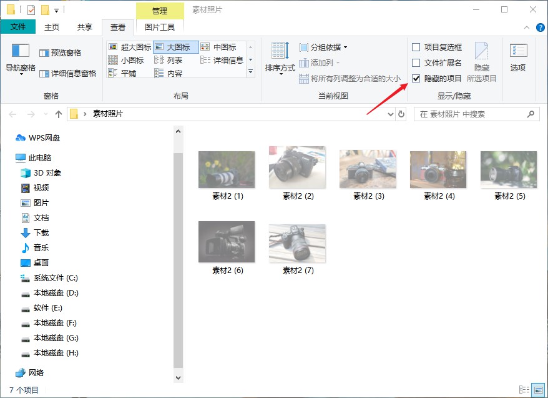Screen dimensions: 548x398
Task: Collapse the ribbon with the chevron
Action: pyautogui.click(x=527, y=27)
